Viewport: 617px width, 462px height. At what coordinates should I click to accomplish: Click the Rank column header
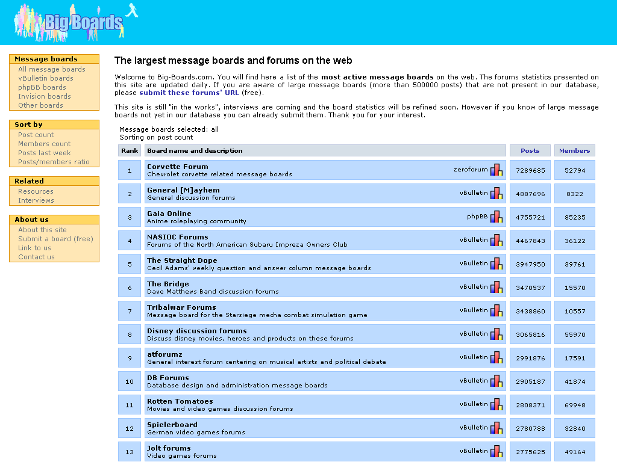(x=130, y=150)
